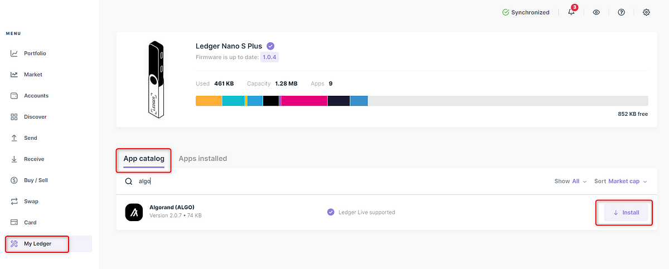This screenshot has height=269, width=669.
Task: Open My Ledger in the sidebar
Action: pyautogui.click(x=37, y=244)
